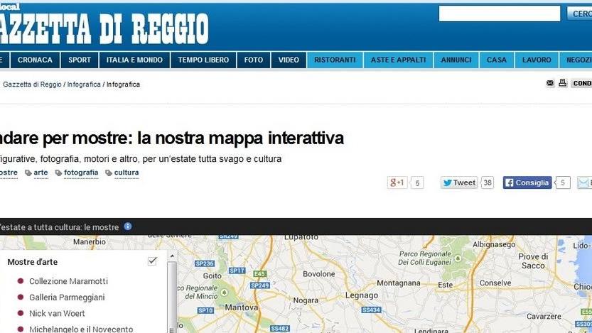Click the Este label on the map

(x=445, y=285)
